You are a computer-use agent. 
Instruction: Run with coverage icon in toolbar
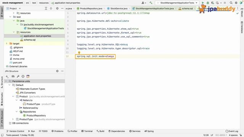point(212,3)
